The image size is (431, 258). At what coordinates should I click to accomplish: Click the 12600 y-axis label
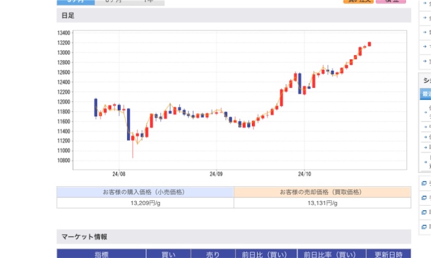coord(64,72)
